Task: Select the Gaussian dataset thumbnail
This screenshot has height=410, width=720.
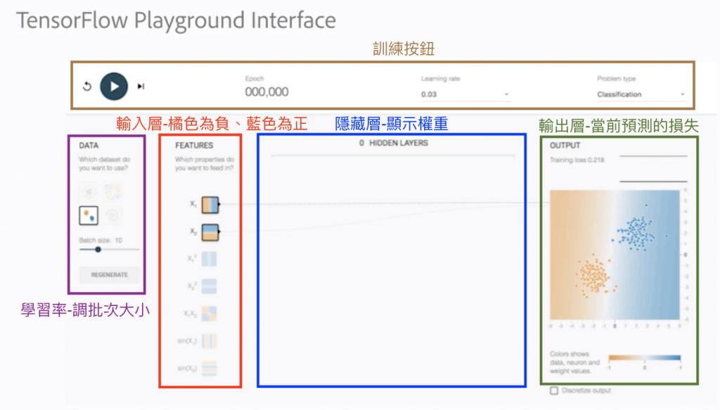Action: [x=89, y=215]
